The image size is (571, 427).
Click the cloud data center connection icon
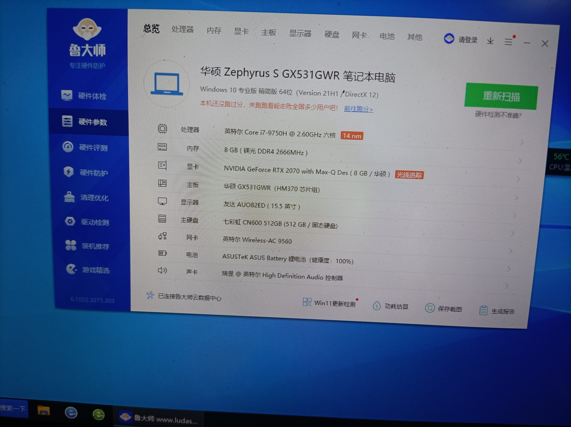(150, 295)
